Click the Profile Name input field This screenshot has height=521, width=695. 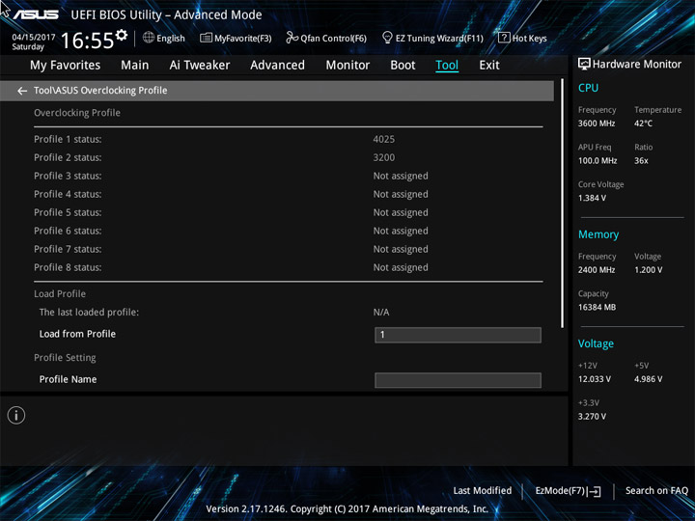coord(458,380)
